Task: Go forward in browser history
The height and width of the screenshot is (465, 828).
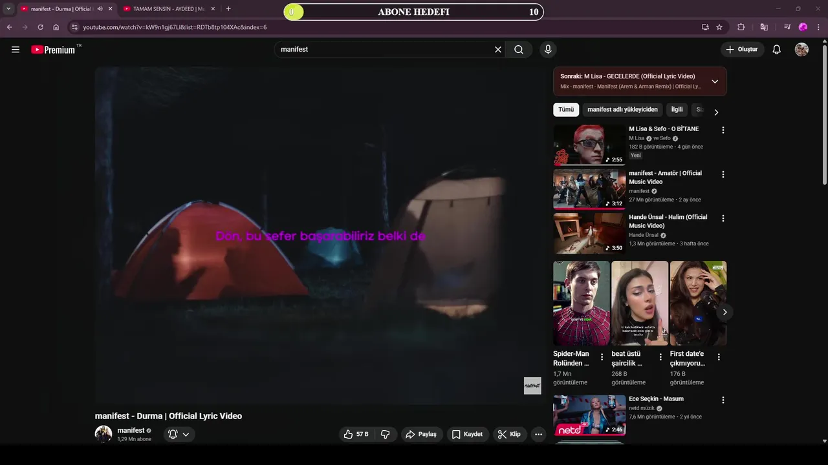Action: point(25,27)
